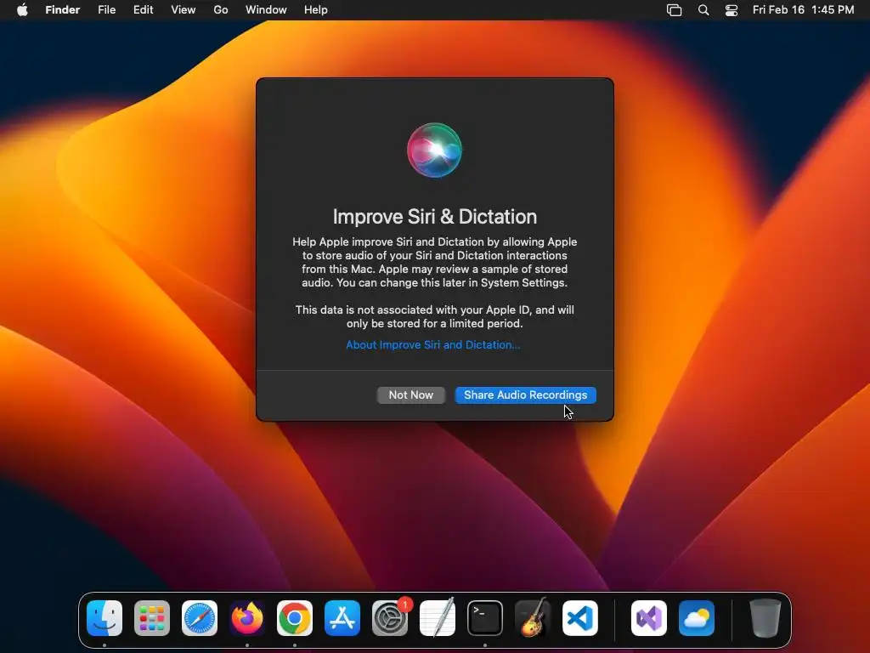Click the date and time in the menu bar
870x653 pixels.
[803, 10]
